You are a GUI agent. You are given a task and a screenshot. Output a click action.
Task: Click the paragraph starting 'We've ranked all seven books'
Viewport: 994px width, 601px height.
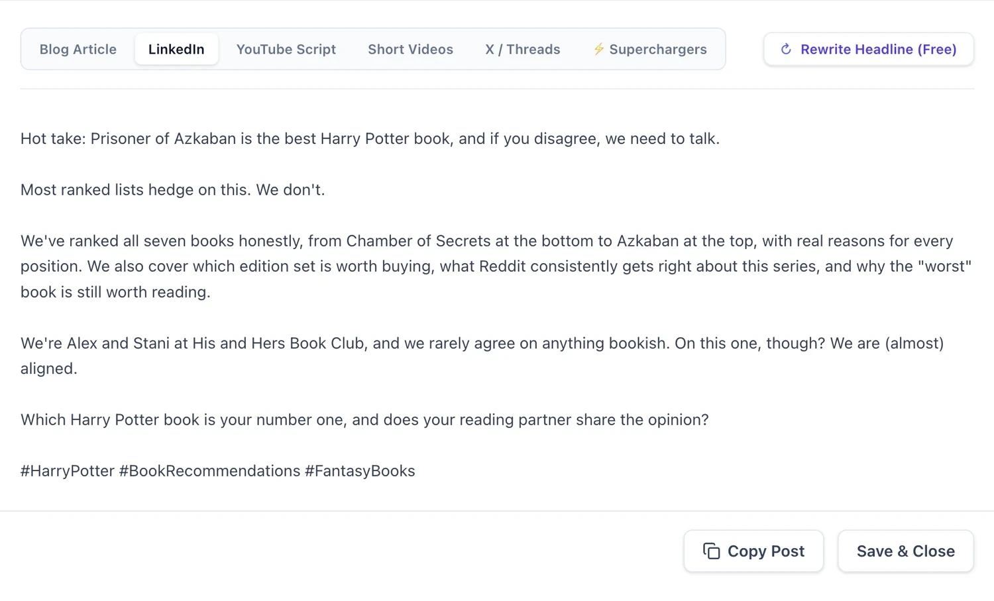(496, 266)
